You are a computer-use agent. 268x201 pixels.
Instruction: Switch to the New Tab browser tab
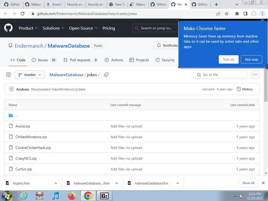117,4
